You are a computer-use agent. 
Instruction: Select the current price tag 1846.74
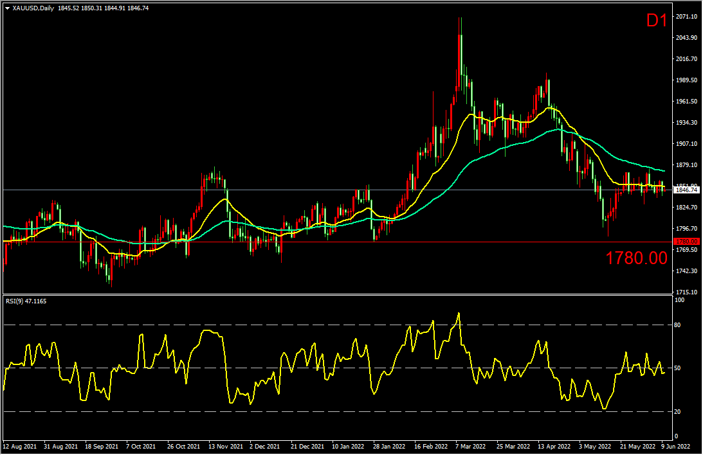(x=687, y=190)
